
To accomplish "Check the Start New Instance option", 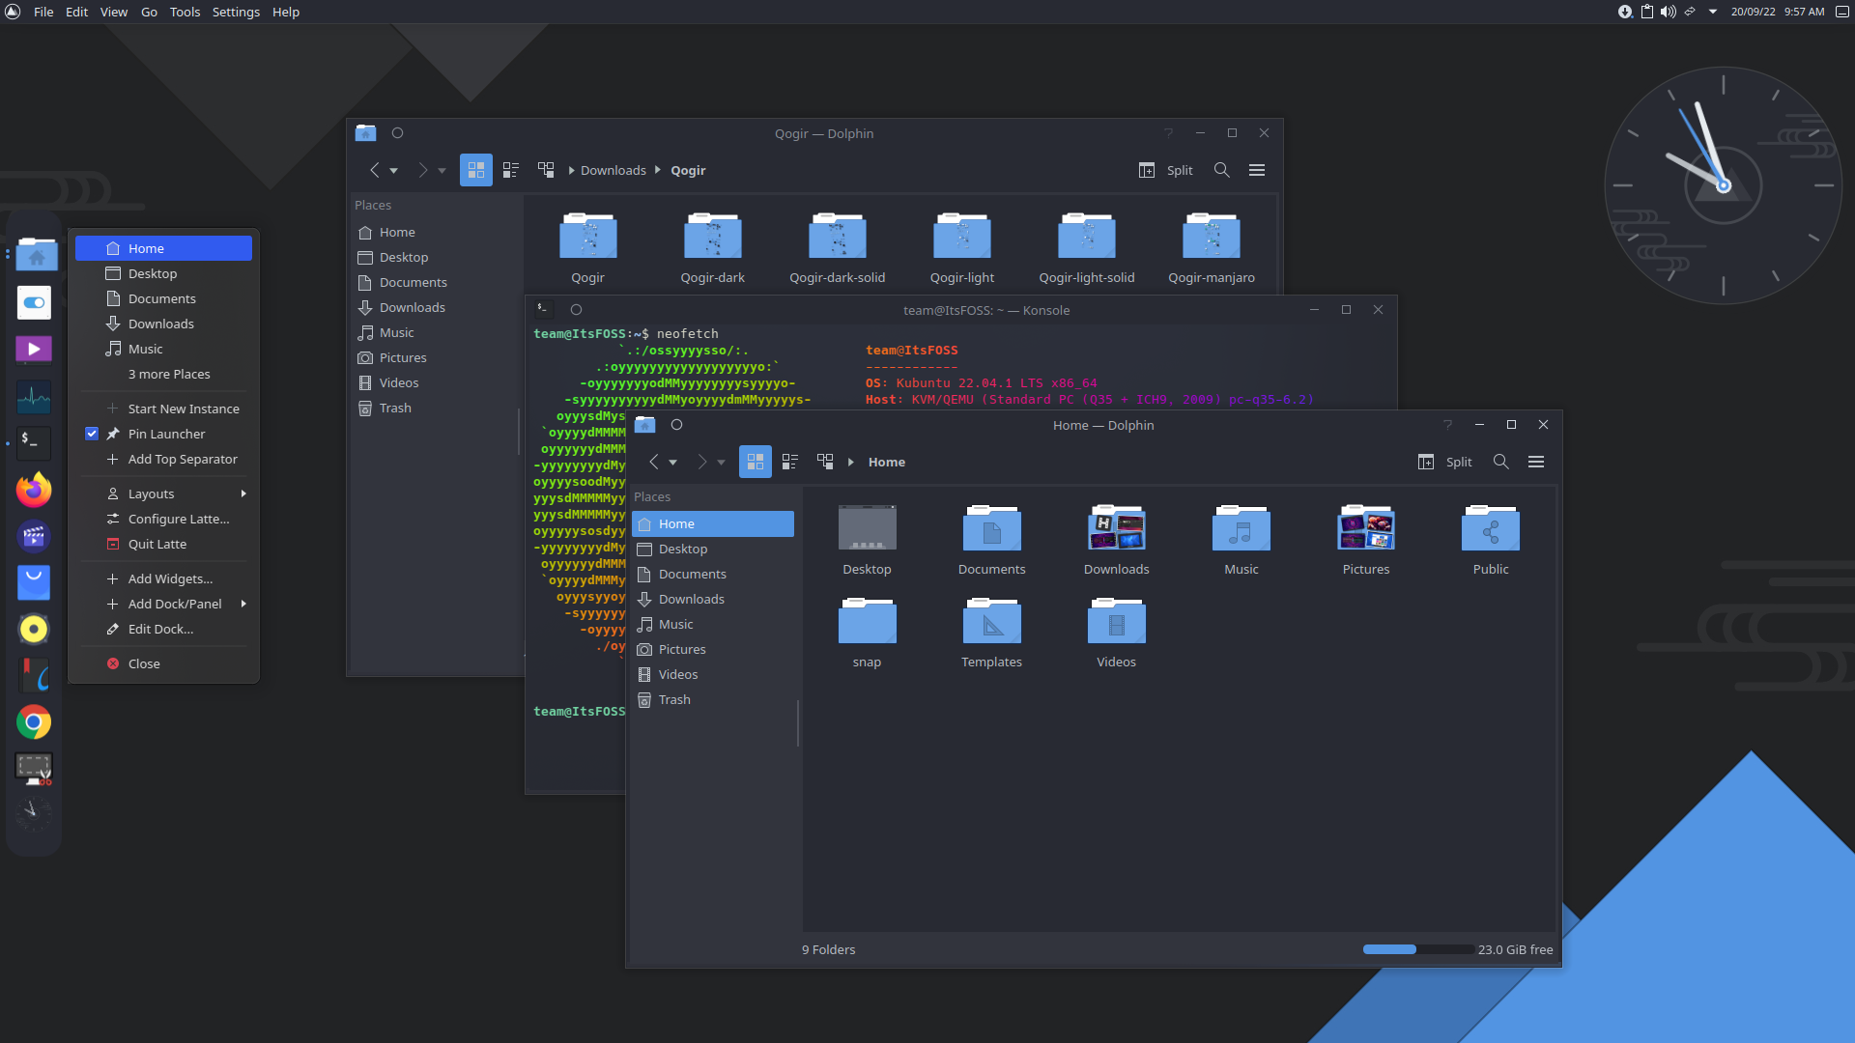I will [183, 408].
